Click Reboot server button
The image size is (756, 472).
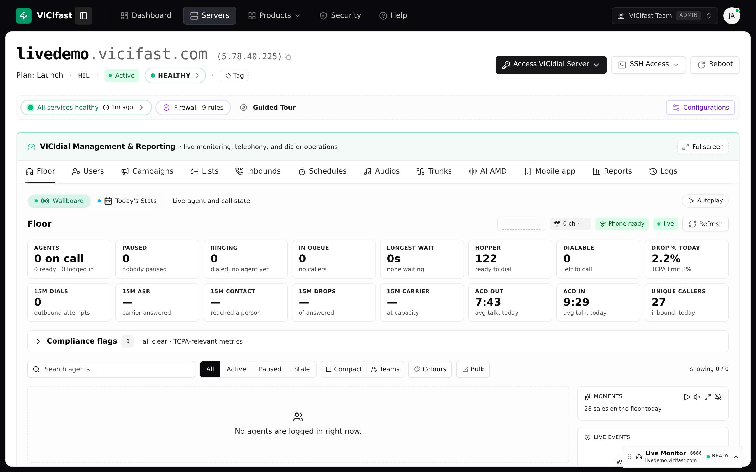click(x=715, y=65)
